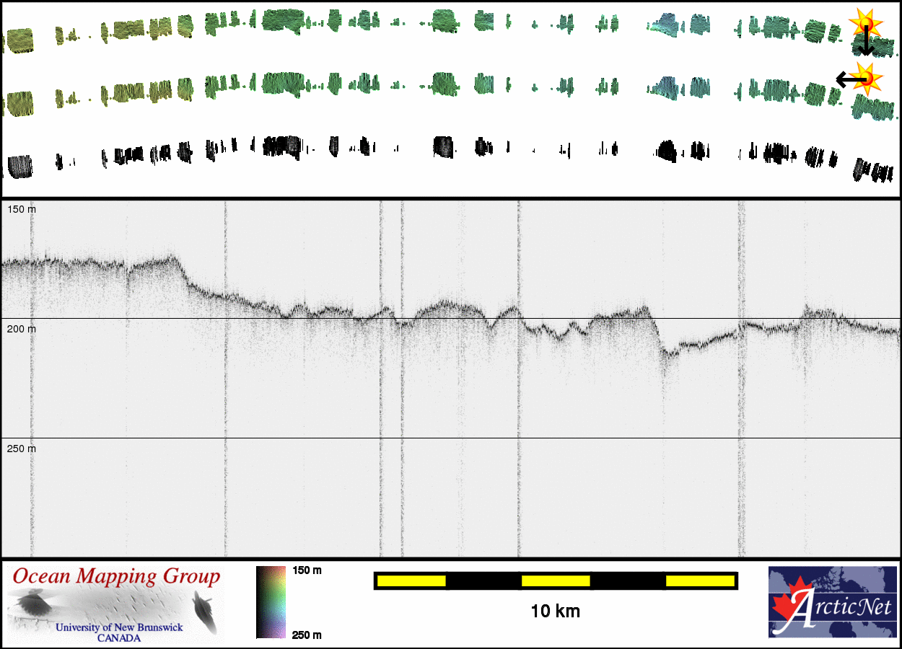Click the CANADA text in the logo
The height and width of the screenshot is (649, 902).
pyautogui.click(x=119, y=638)
